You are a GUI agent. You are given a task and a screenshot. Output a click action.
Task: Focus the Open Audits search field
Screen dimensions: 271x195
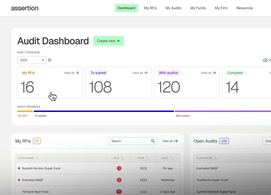point(267,141)
